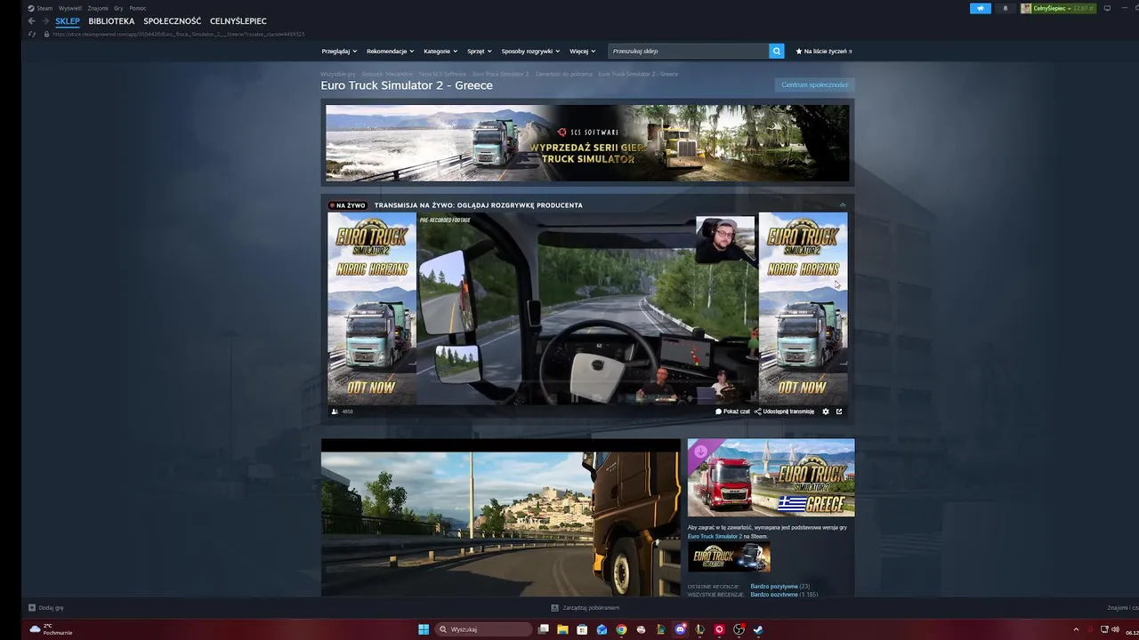Click the taskbar Wyszukaj search box
Screen dimensions: 1139x640
484,629
